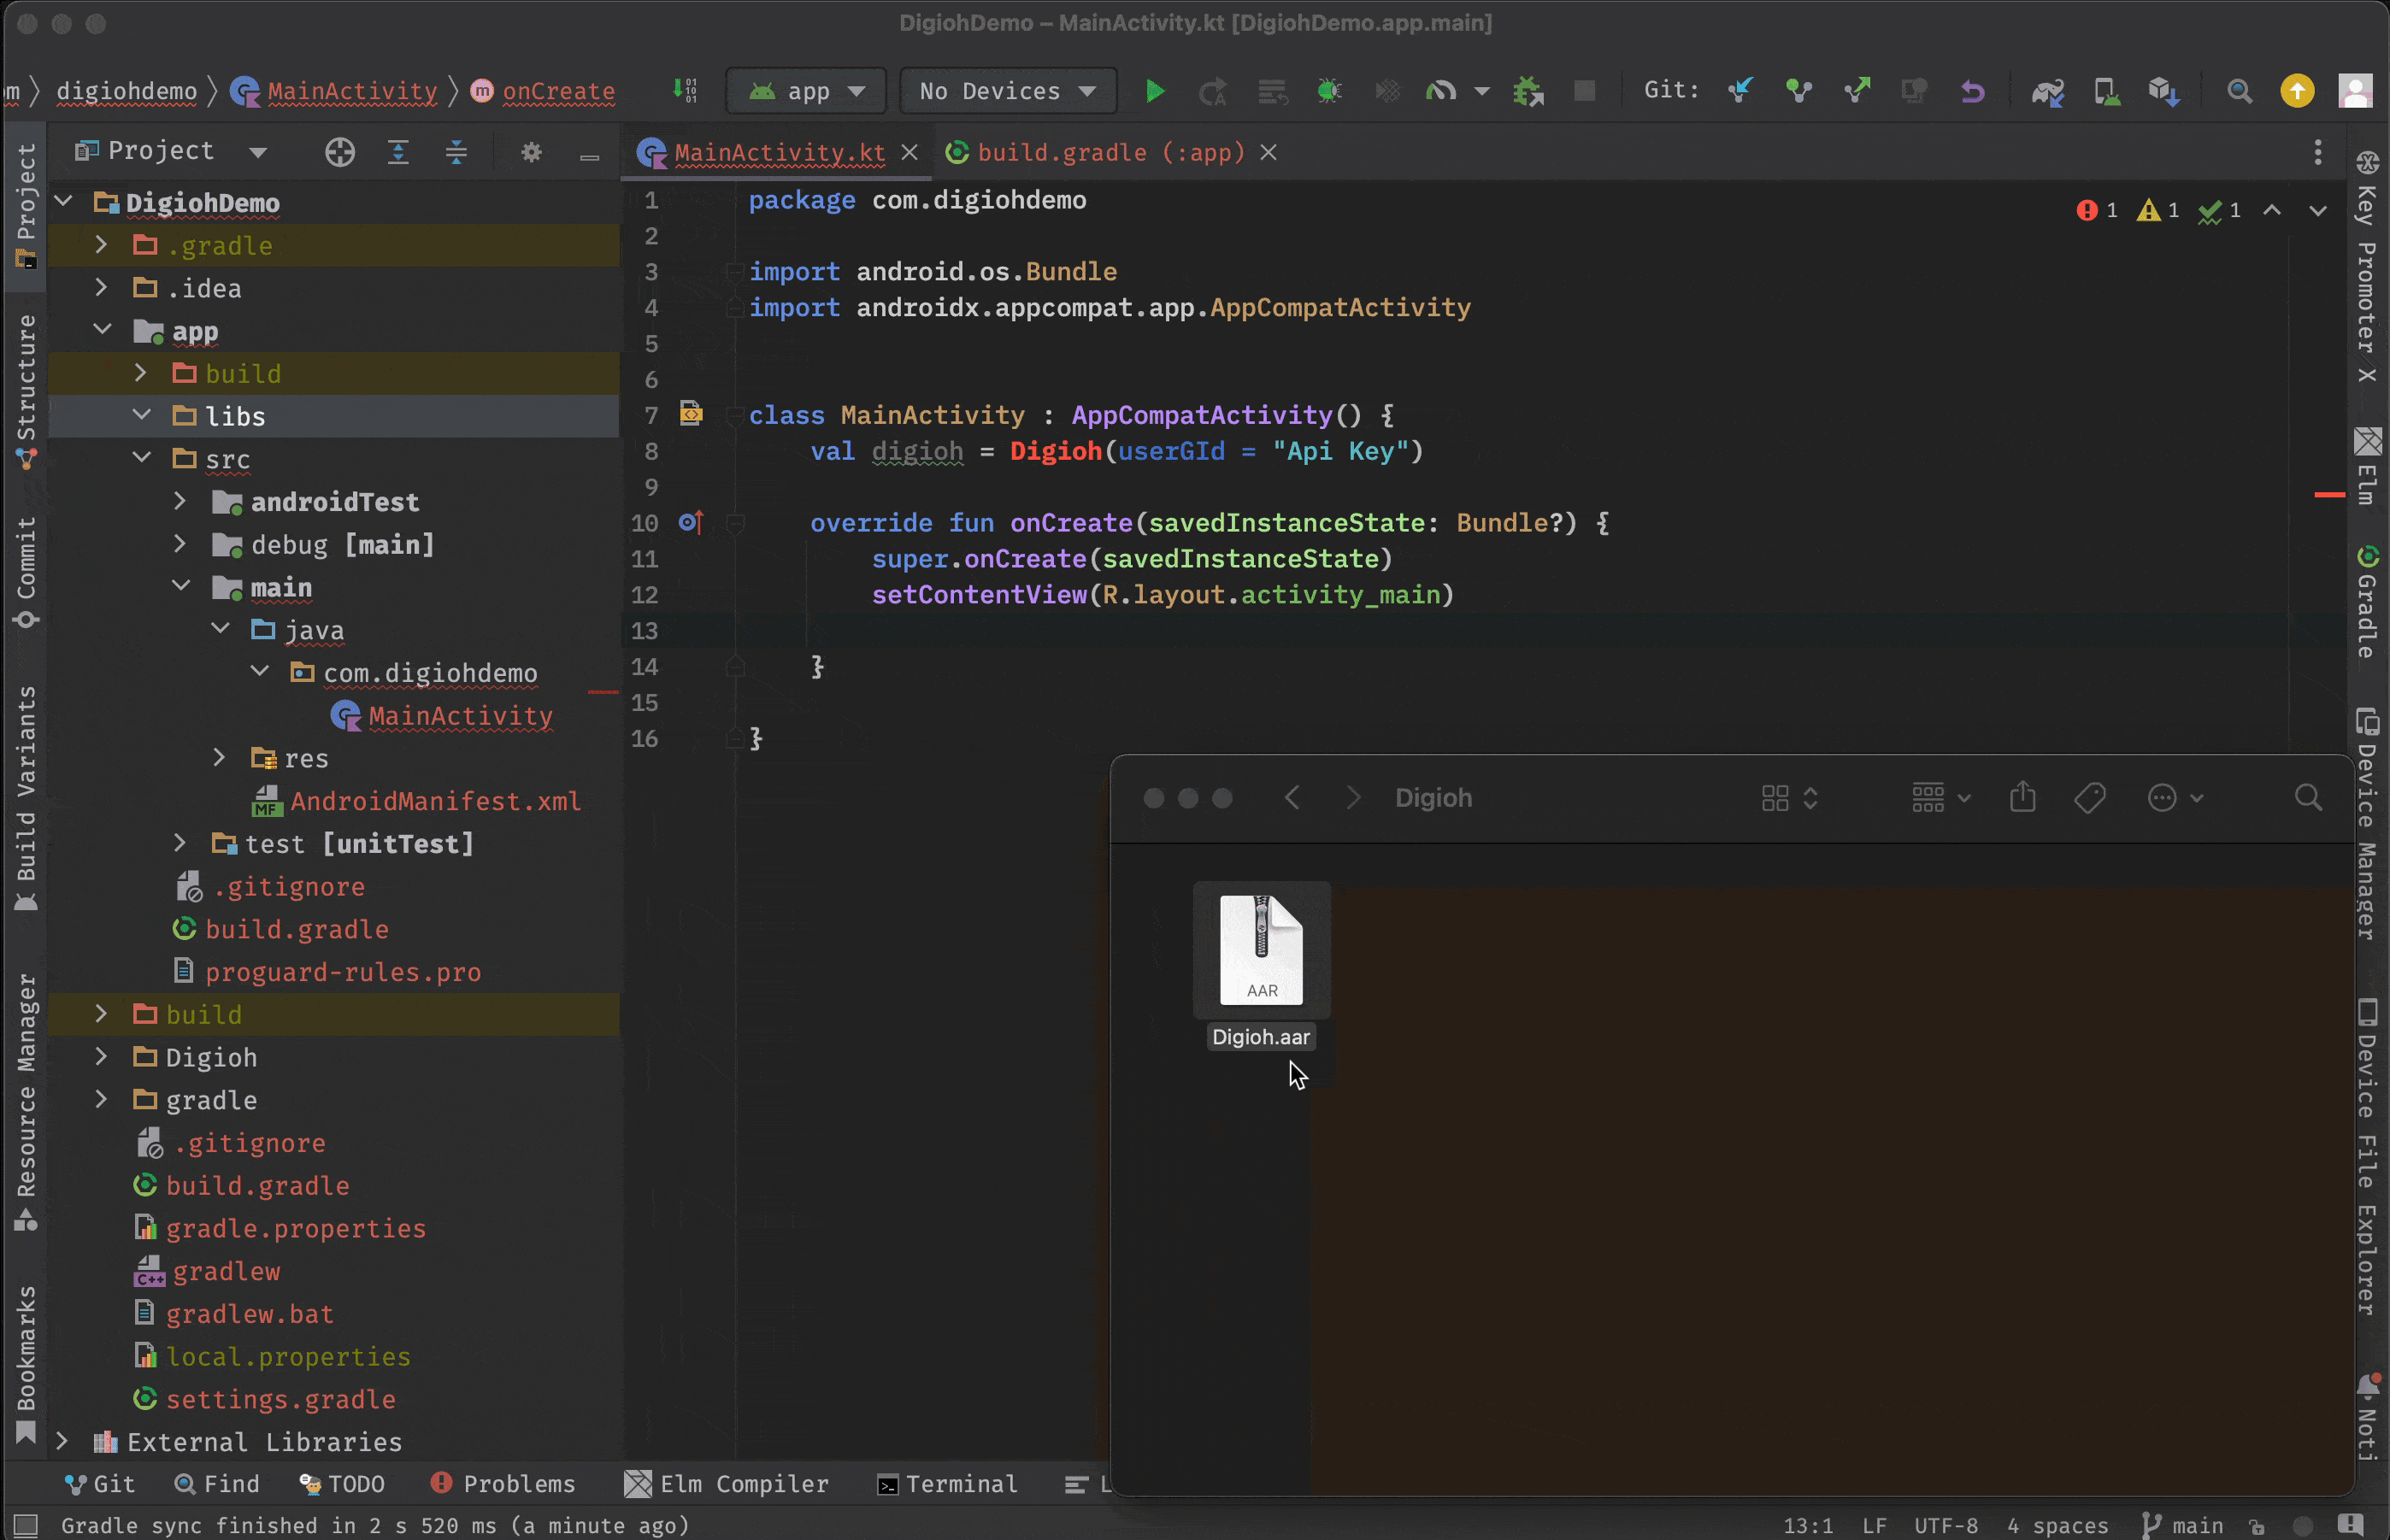Click the LF line separator status item

click(x=1874, y=1525)
